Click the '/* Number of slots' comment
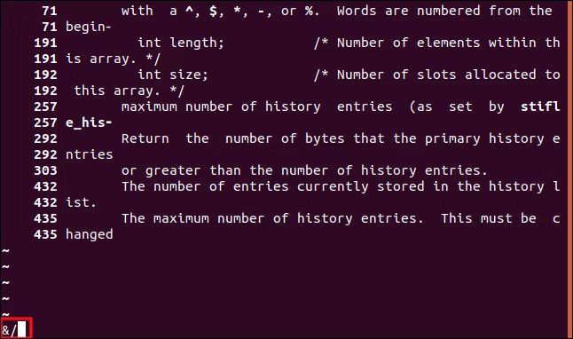 point(385,75)
